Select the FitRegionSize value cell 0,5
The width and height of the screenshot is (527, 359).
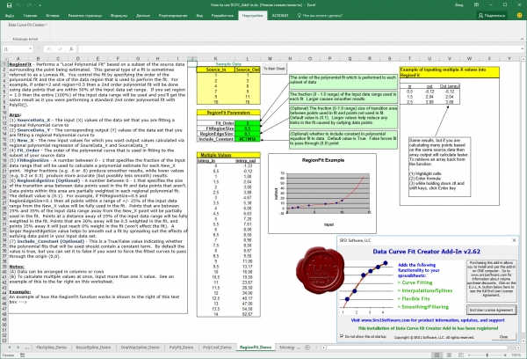(x=248, y=128)
